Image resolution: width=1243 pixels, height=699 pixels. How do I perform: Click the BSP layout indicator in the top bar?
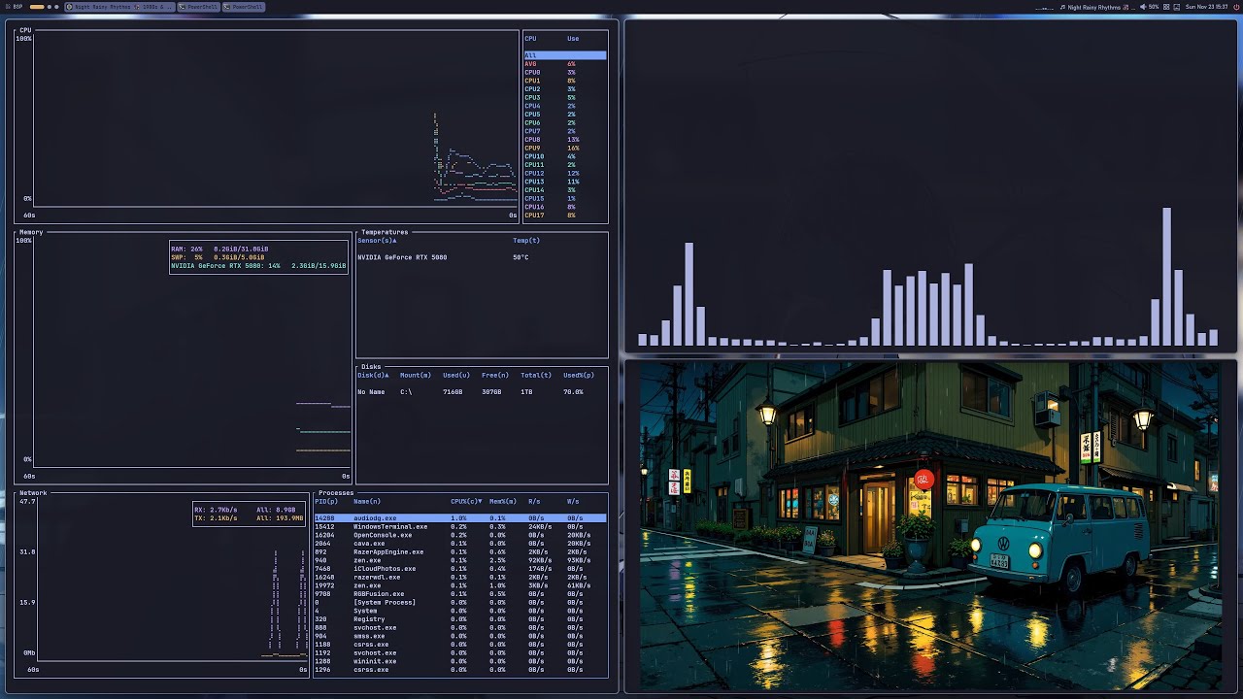[x=15, y=7]
